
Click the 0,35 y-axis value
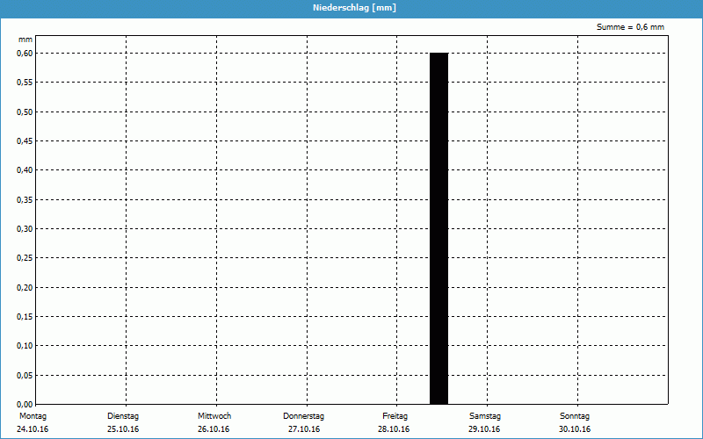pos(25,200)
